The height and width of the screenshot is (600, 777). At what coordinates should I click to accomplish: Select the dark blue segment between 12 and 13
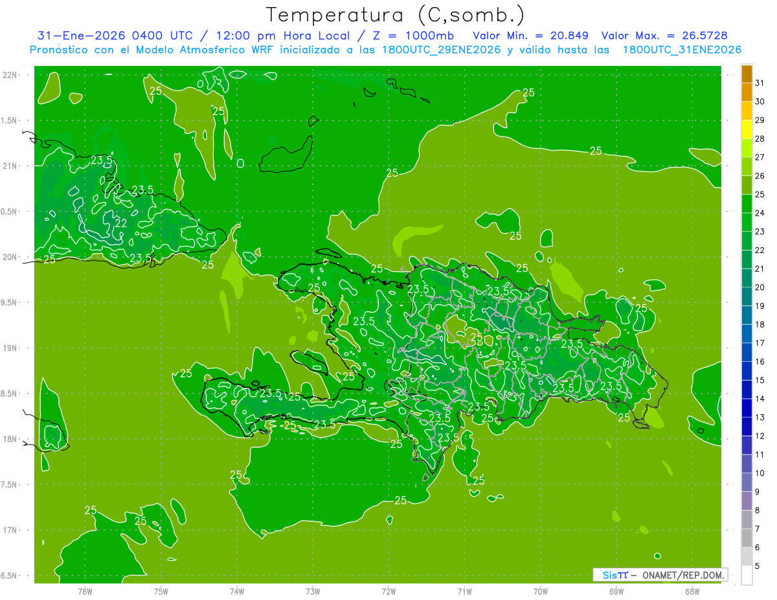747,427
